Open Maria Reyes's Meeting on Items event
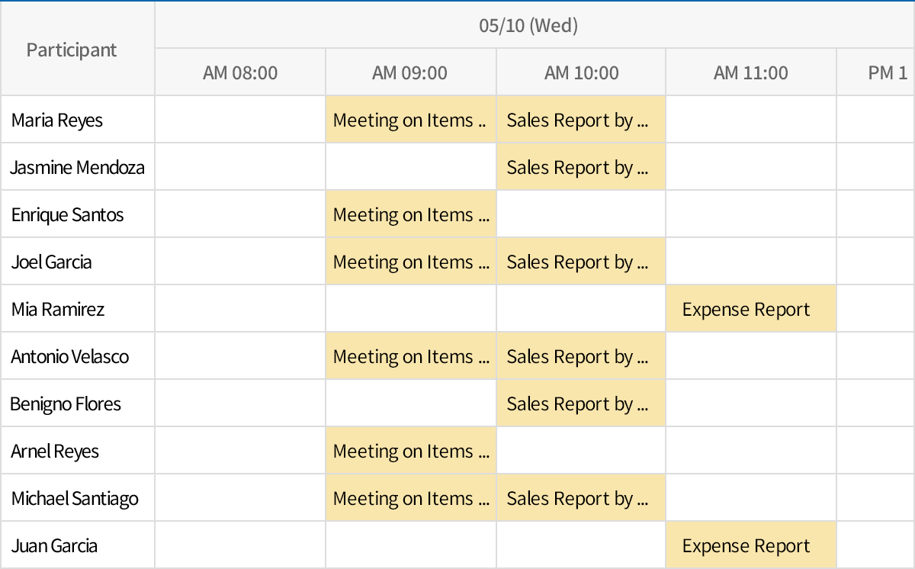This screenshot has width=915, height=569. [x=410, y=120]
